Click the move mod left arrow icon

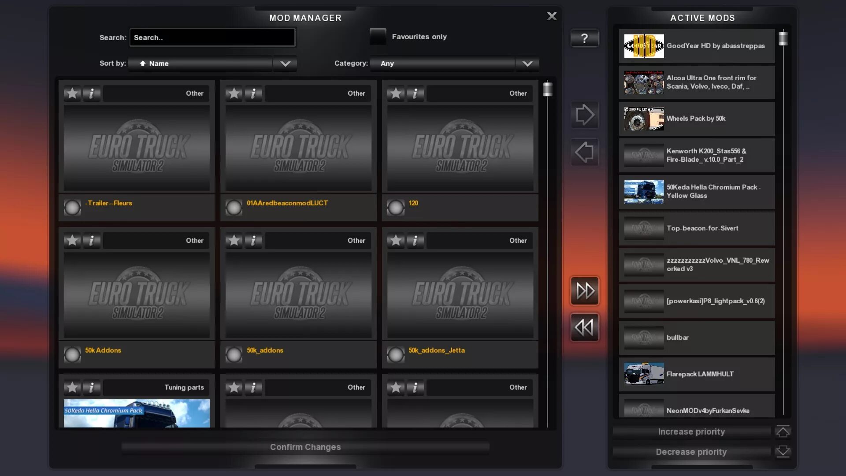585,152
